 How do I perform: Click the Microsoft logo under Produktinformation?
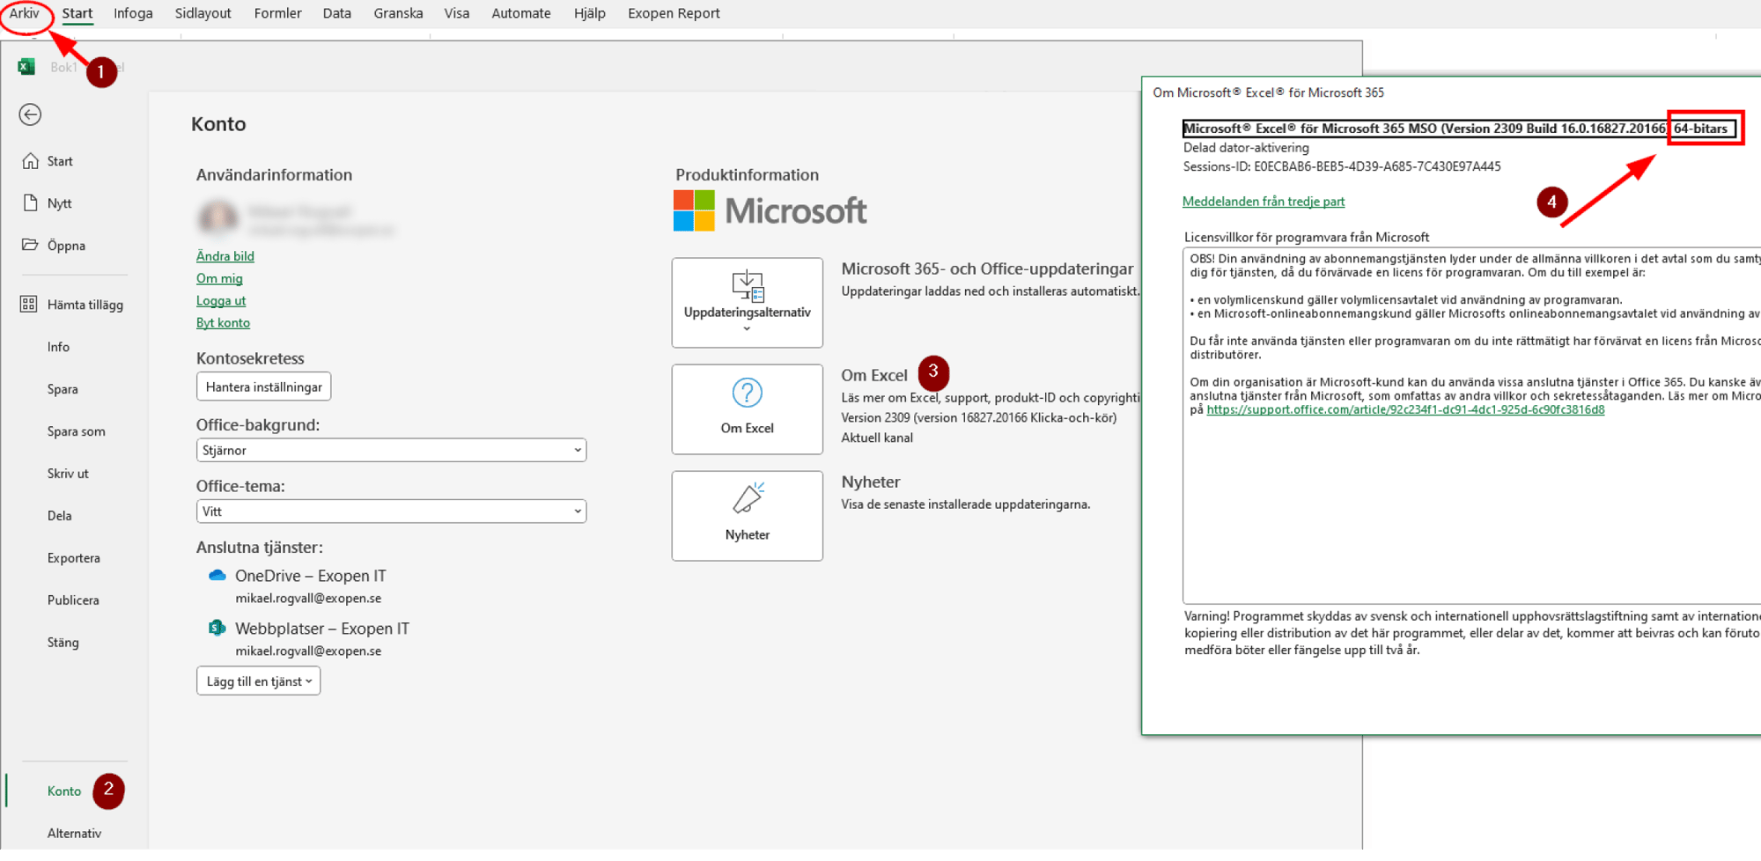tap(770, 211)
